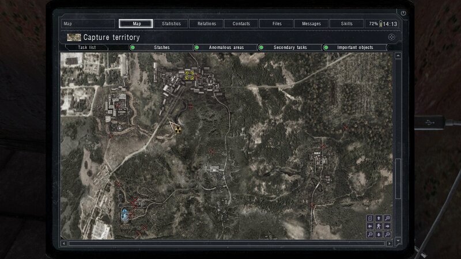Pan the map right with the arrow pad
461x259 pixels.
387,226
